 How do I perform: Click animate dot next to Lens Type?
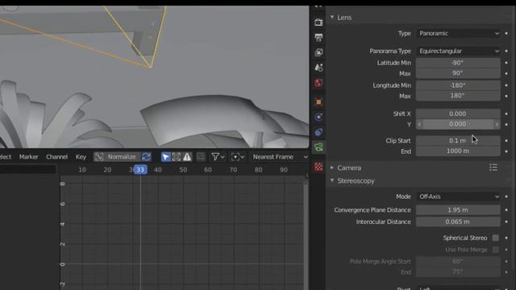point(506,34)
